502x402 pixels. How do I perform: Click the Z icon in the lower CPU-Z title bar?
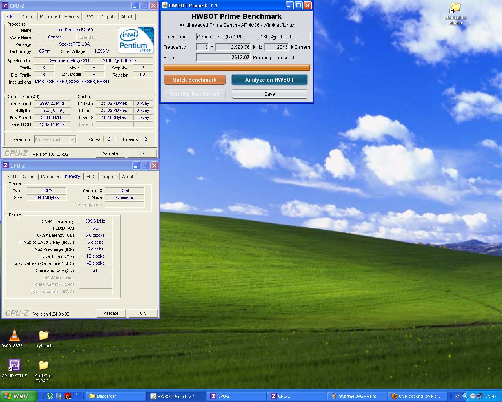point(6,166)
